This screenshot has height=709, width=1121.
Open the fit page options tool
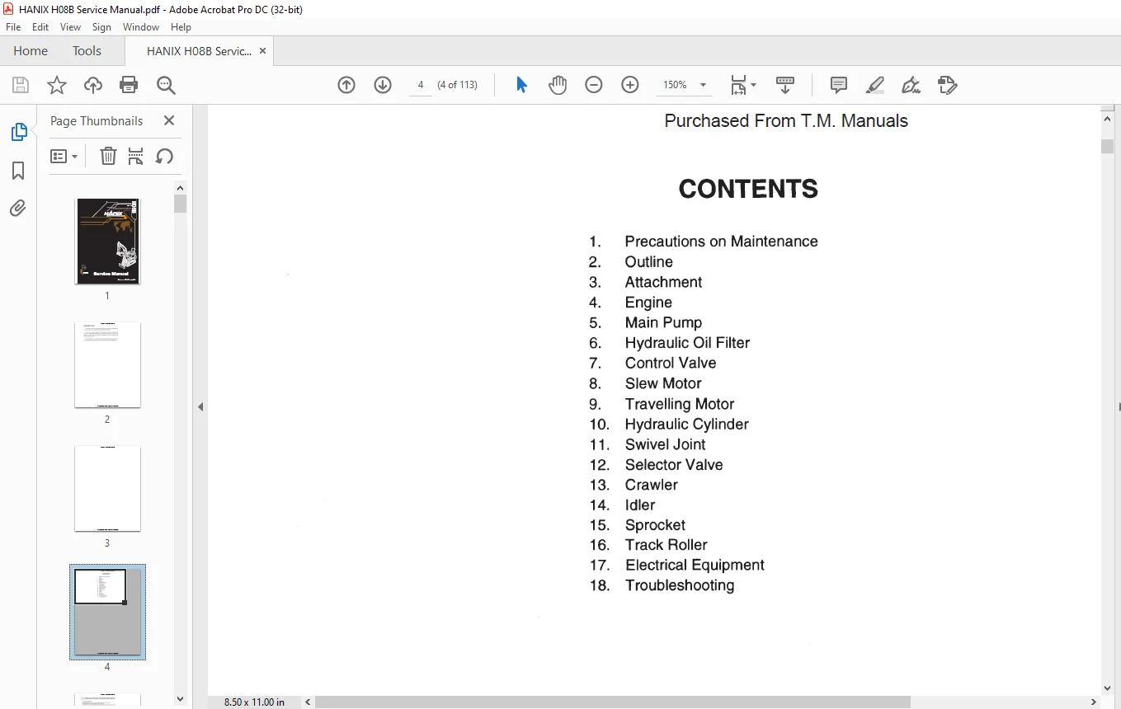click(x=742, y=85)
